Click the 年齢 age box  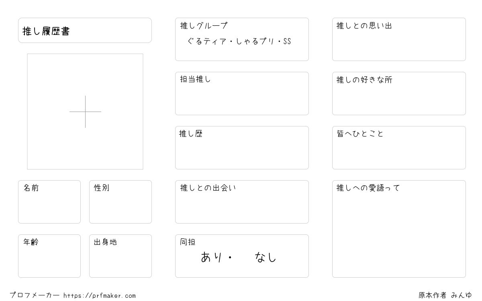(49, 256)
